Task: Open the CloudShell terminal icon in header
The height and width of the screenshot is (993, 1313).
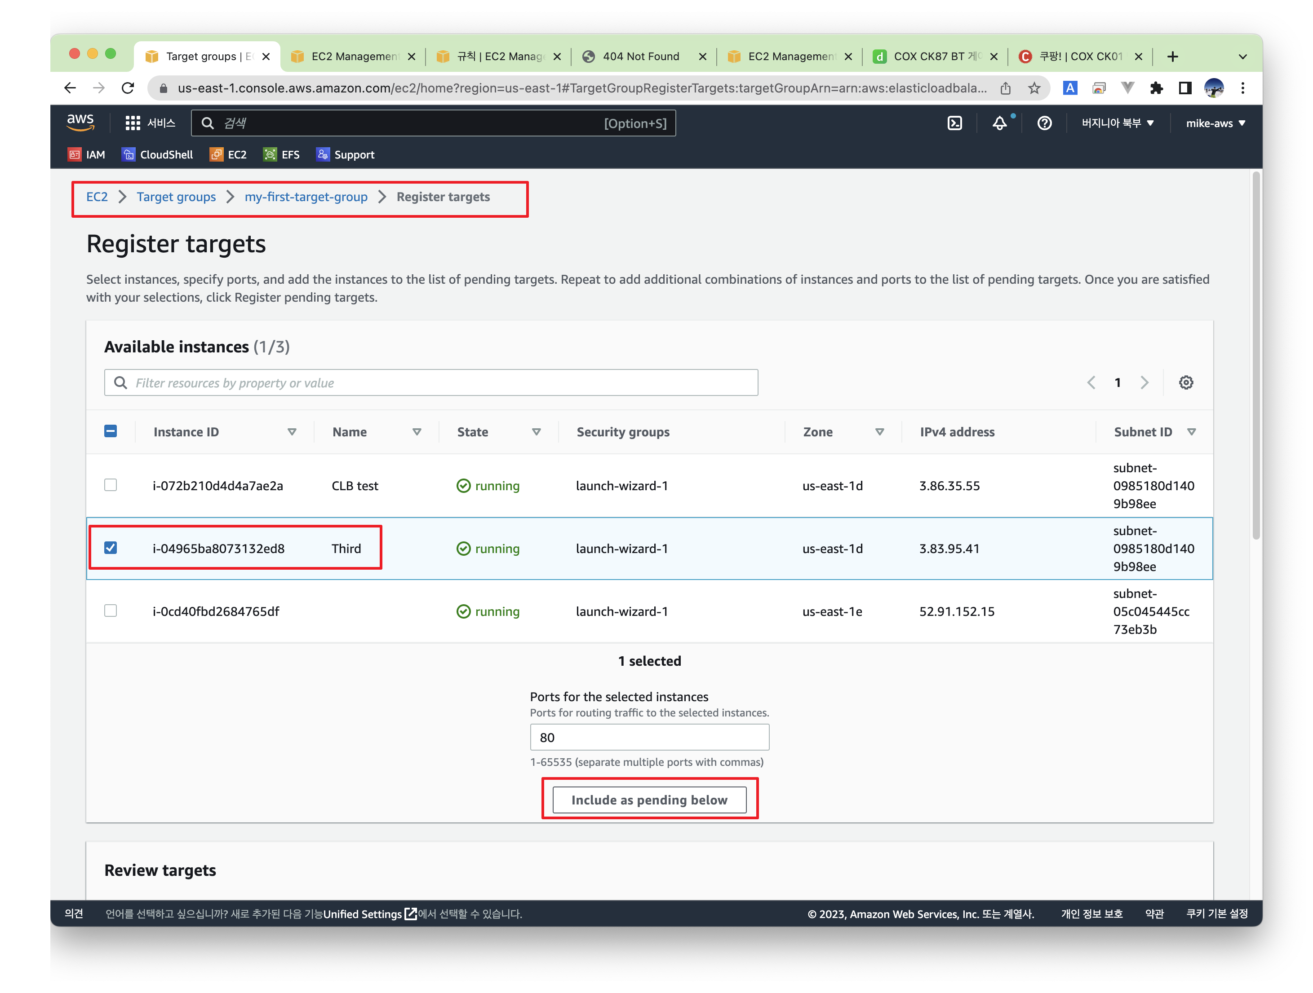Action: pyautogui.click(x=954, y=123)
